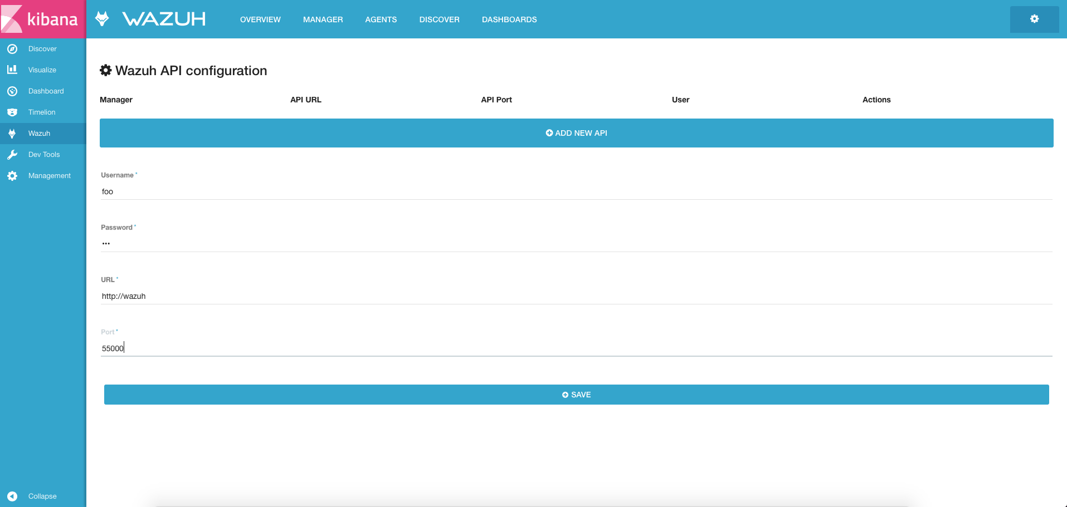Click the Timelion sidebar label
This screenshot has height=507, width=1067.
(42, 112)
